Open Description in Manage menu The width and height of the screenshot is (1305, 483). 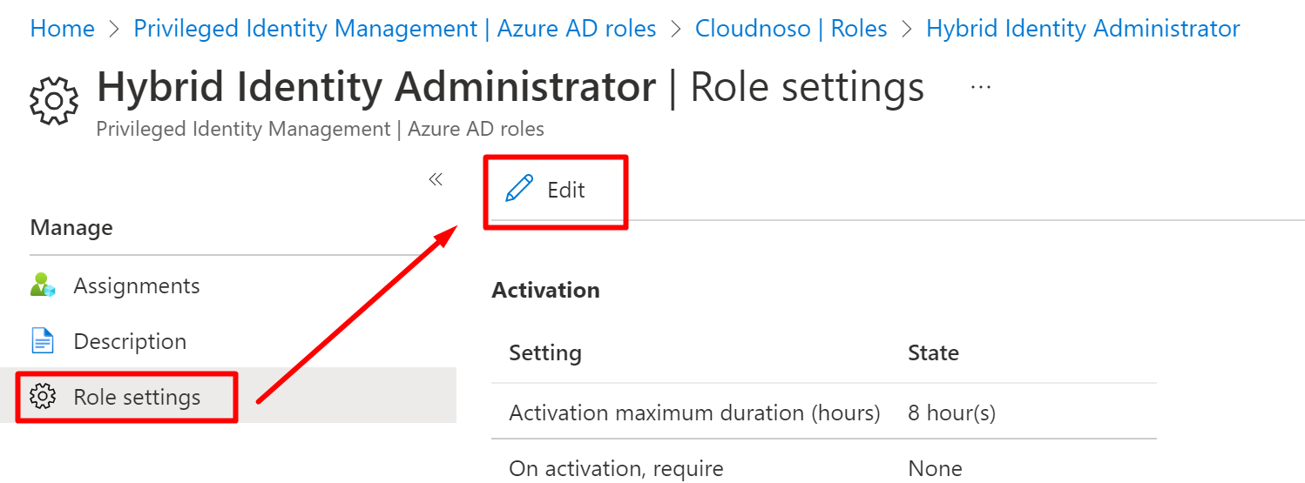(130, 341)
